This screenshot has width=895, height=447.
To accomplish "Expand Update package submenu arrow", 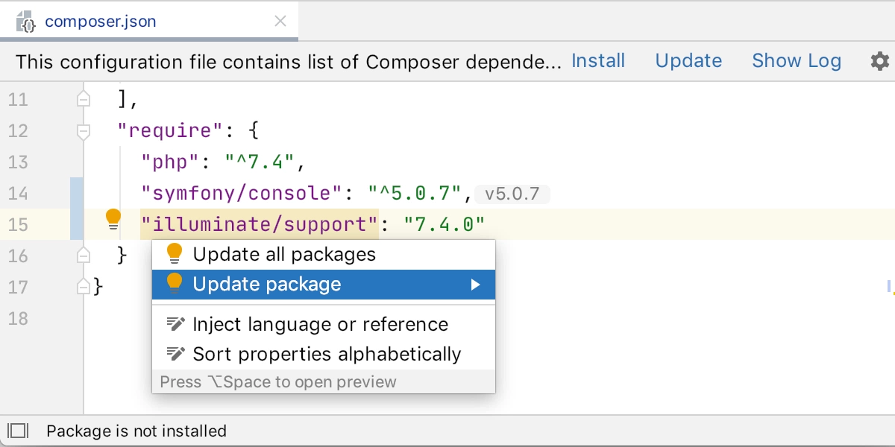I will [475, 285].
